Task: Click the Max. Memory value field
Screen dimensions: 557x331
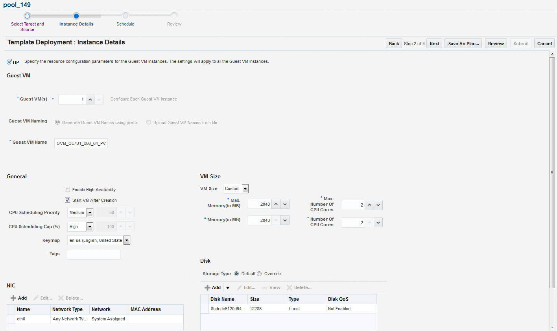Action: tap(260, 204)
